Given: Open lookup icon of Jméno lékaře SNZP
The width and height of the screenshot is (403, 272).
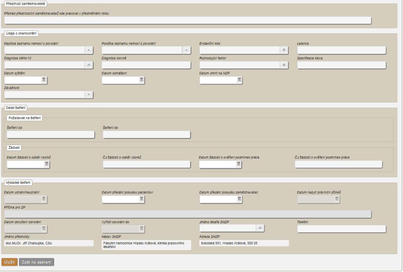Looking at the screenshot, I should tap(260, 228).
